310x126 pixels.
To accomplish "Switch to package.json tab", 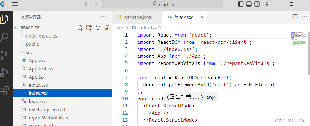I will [x=137, y=17].
